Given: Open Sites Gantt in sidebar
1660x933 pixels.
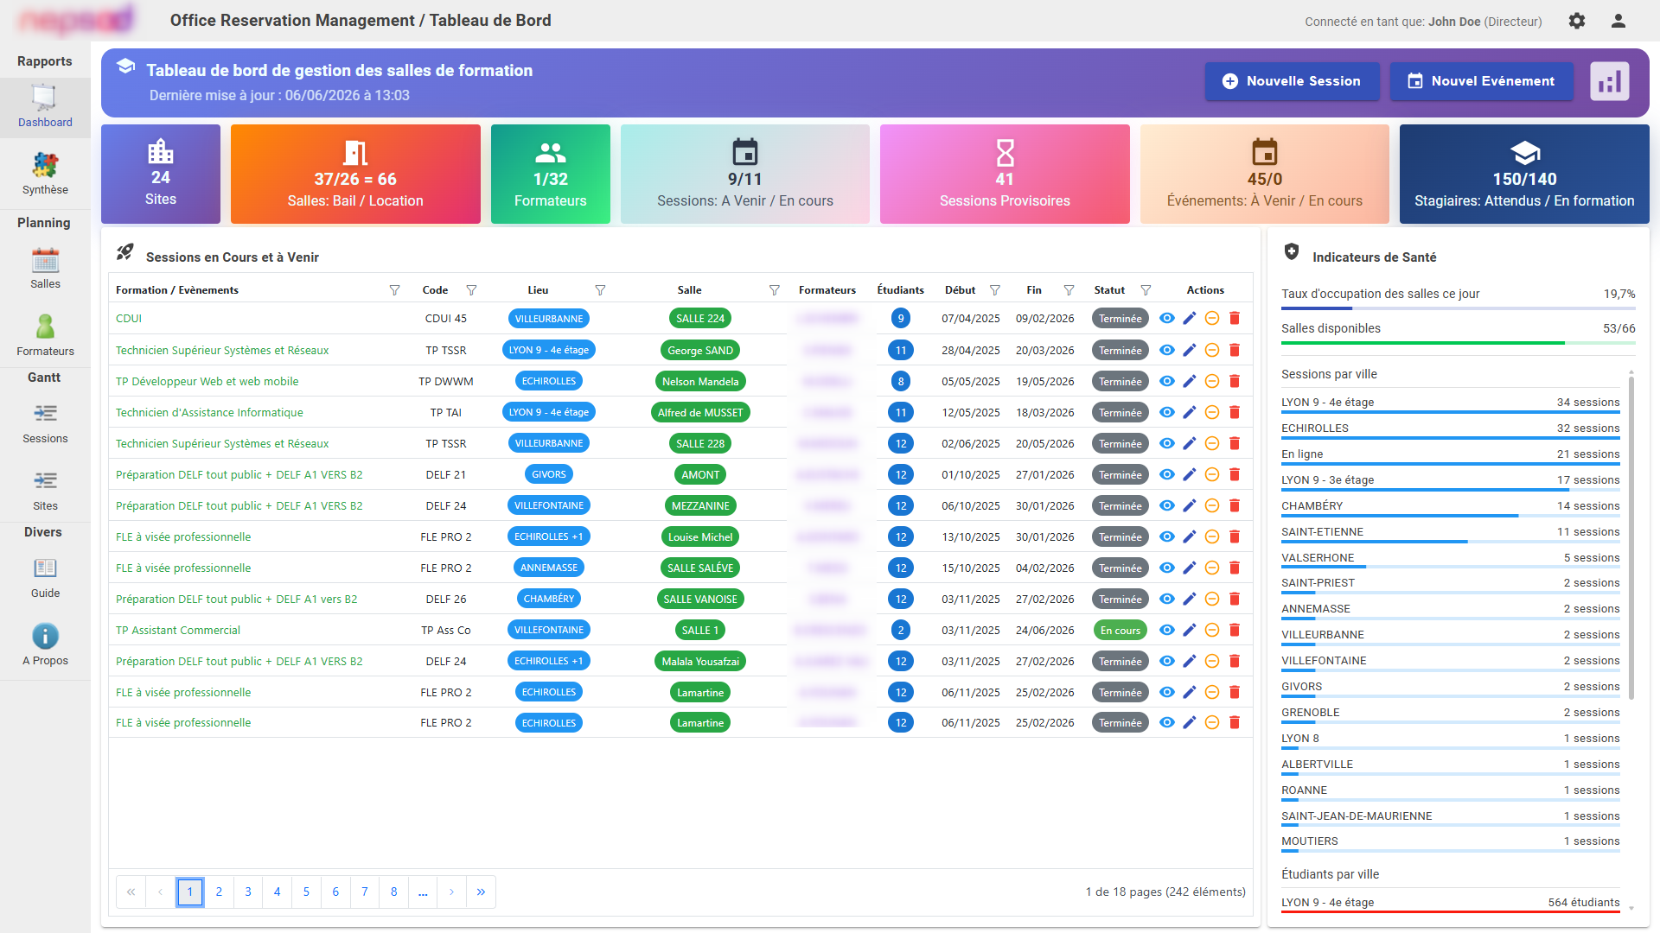Looking at the screenshot, I should coord(45,490).
